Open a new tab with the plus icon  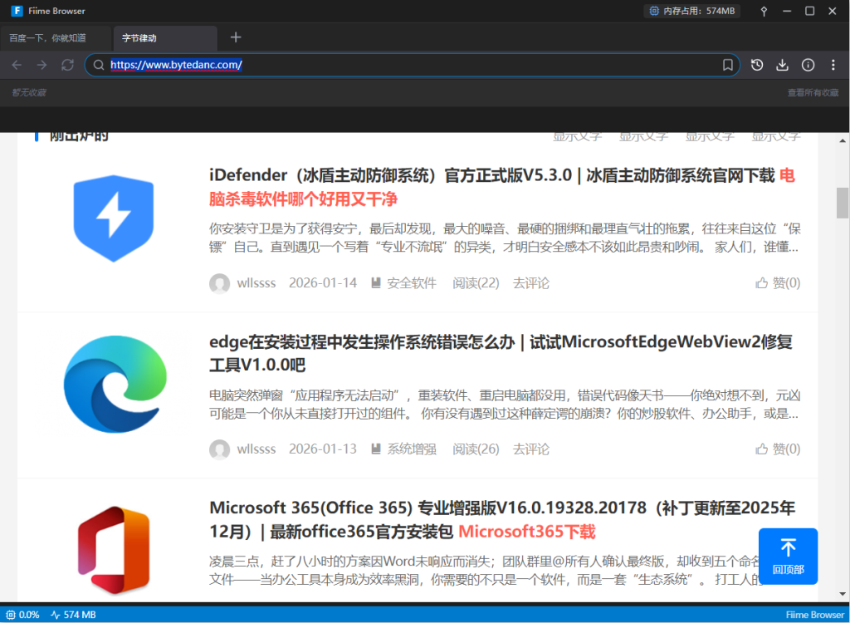click(236, 37)
